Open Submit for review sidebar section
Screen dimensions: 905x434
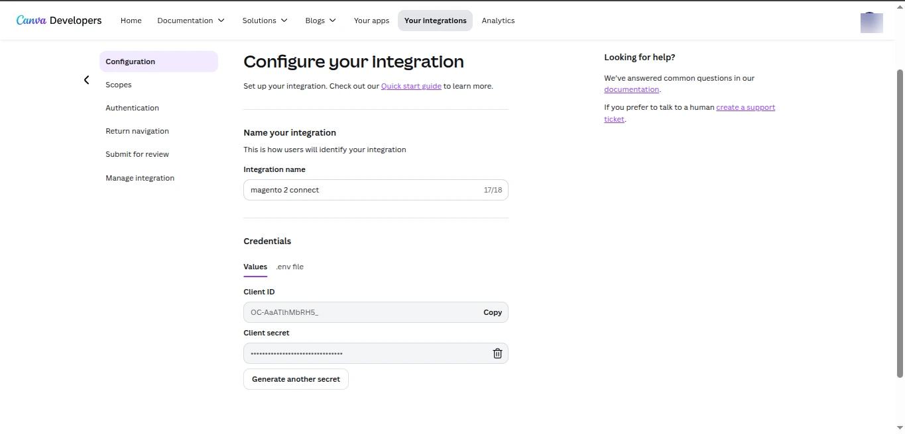tap(137, 154)
